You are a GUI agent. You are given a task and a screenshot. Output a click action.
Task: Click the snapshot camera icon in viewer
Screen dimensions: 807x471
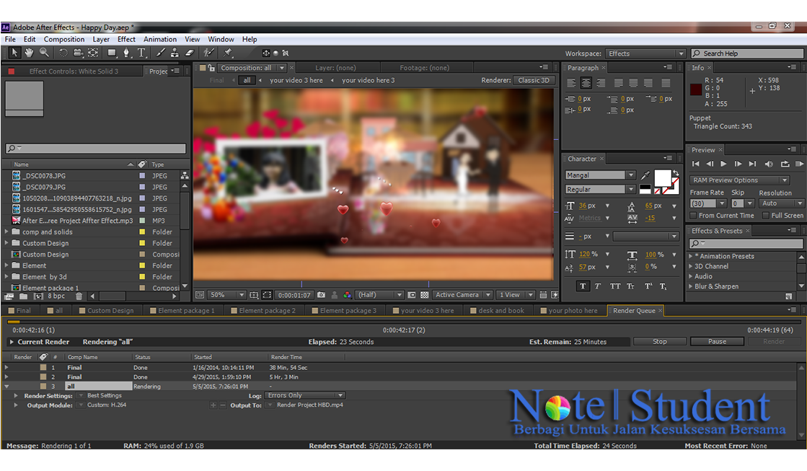tap(321, 295)
